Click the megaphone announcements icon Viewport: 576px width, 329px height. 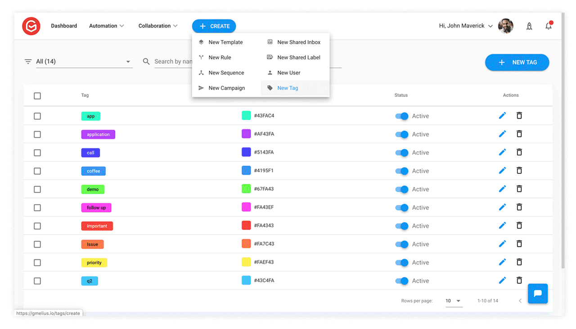point(529,26)
